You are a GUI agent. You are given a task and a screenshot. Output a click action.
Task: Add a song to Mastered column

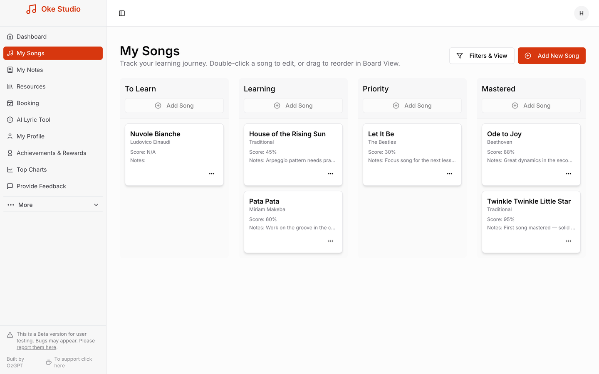pyautogui.click(x=531, y=106)
